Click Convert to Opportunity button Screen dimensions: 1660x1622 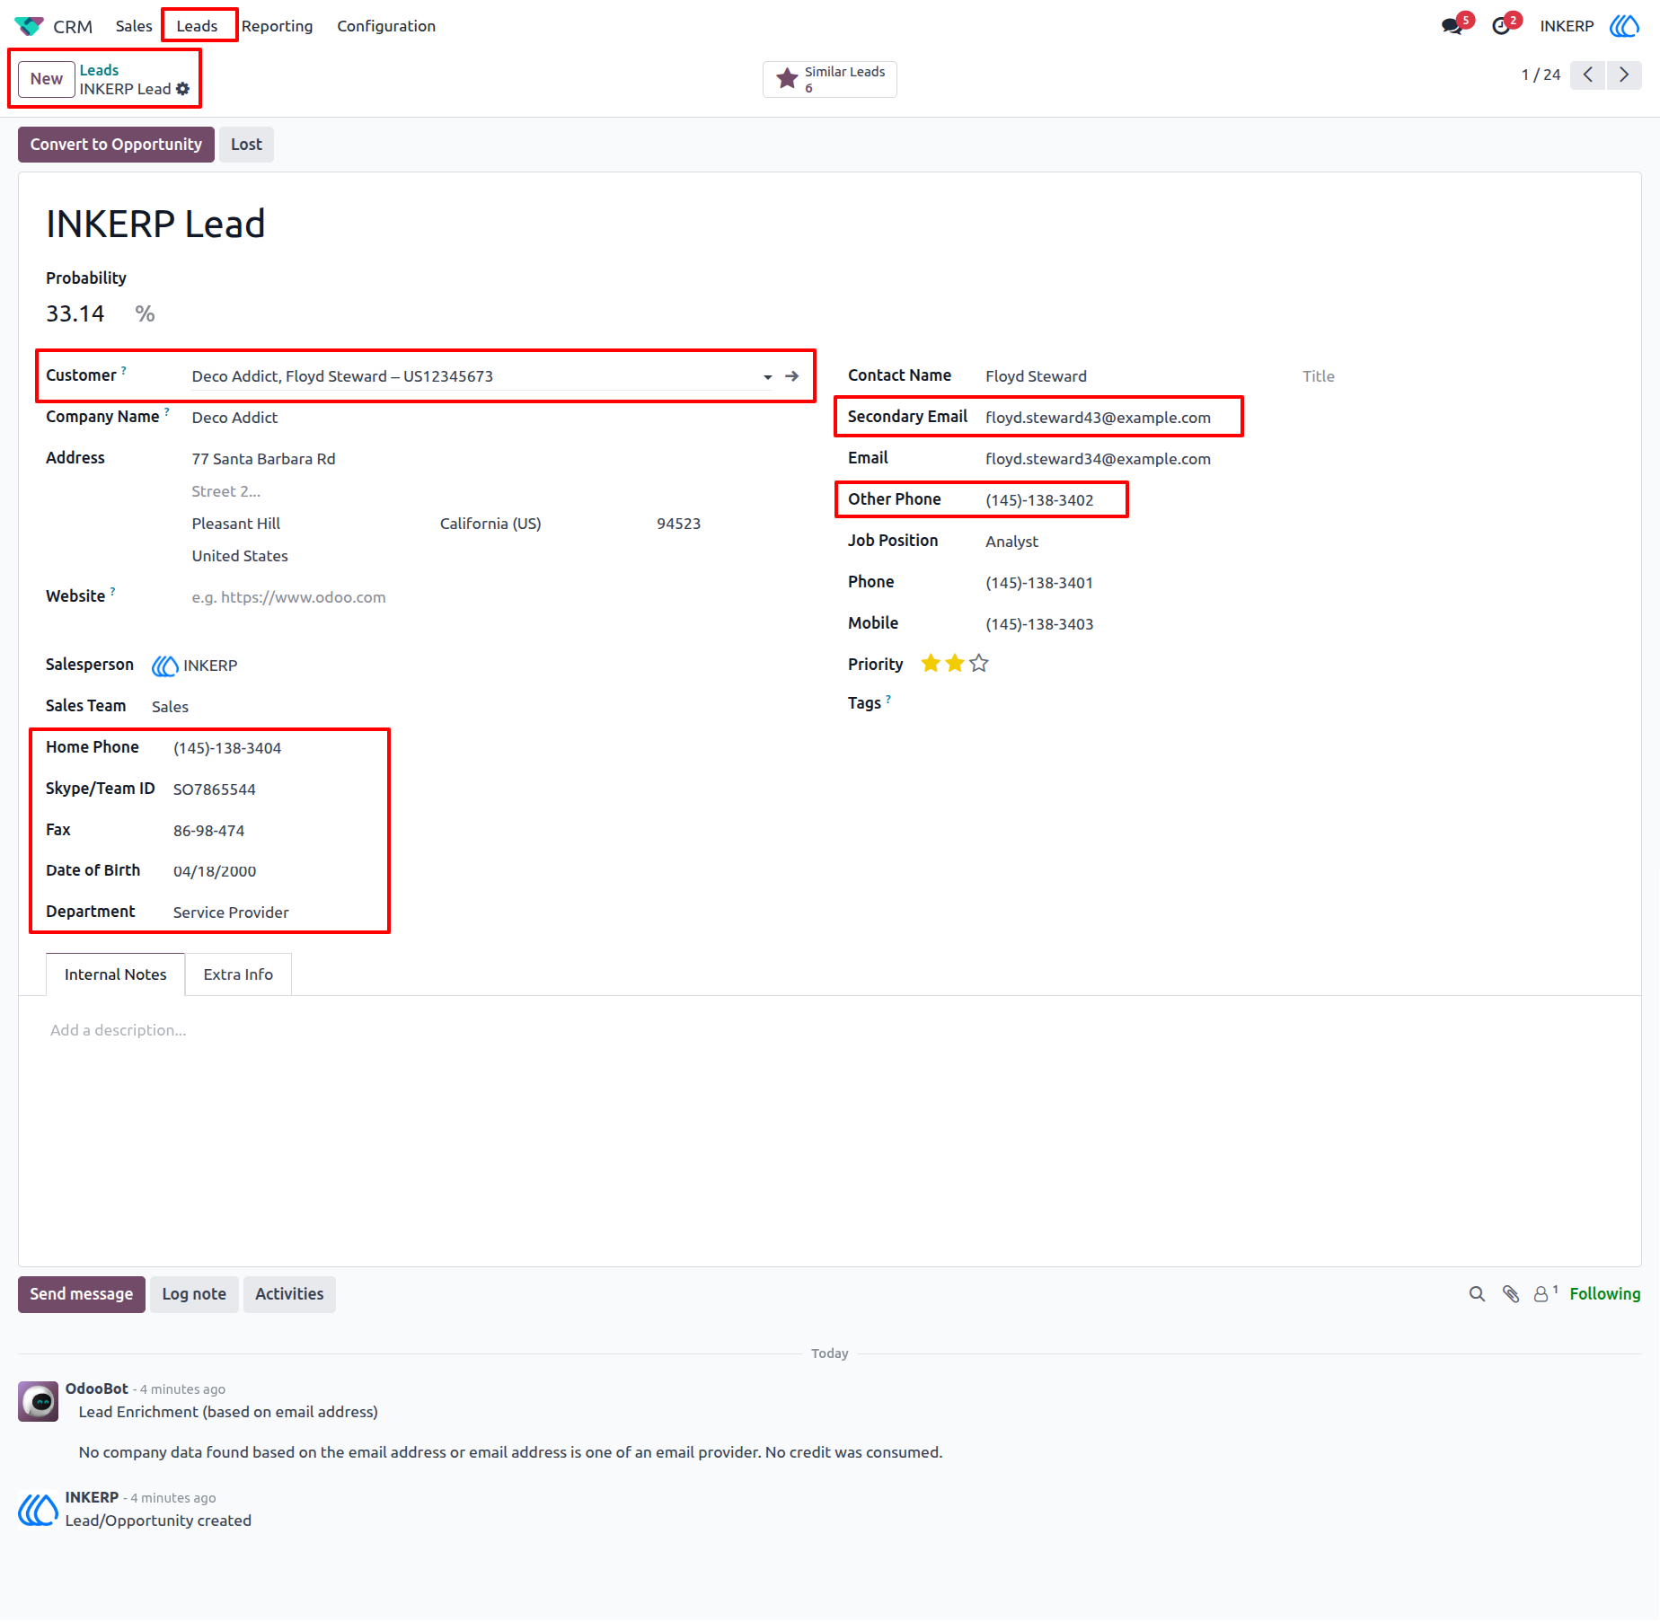click(x=116, y=145)
